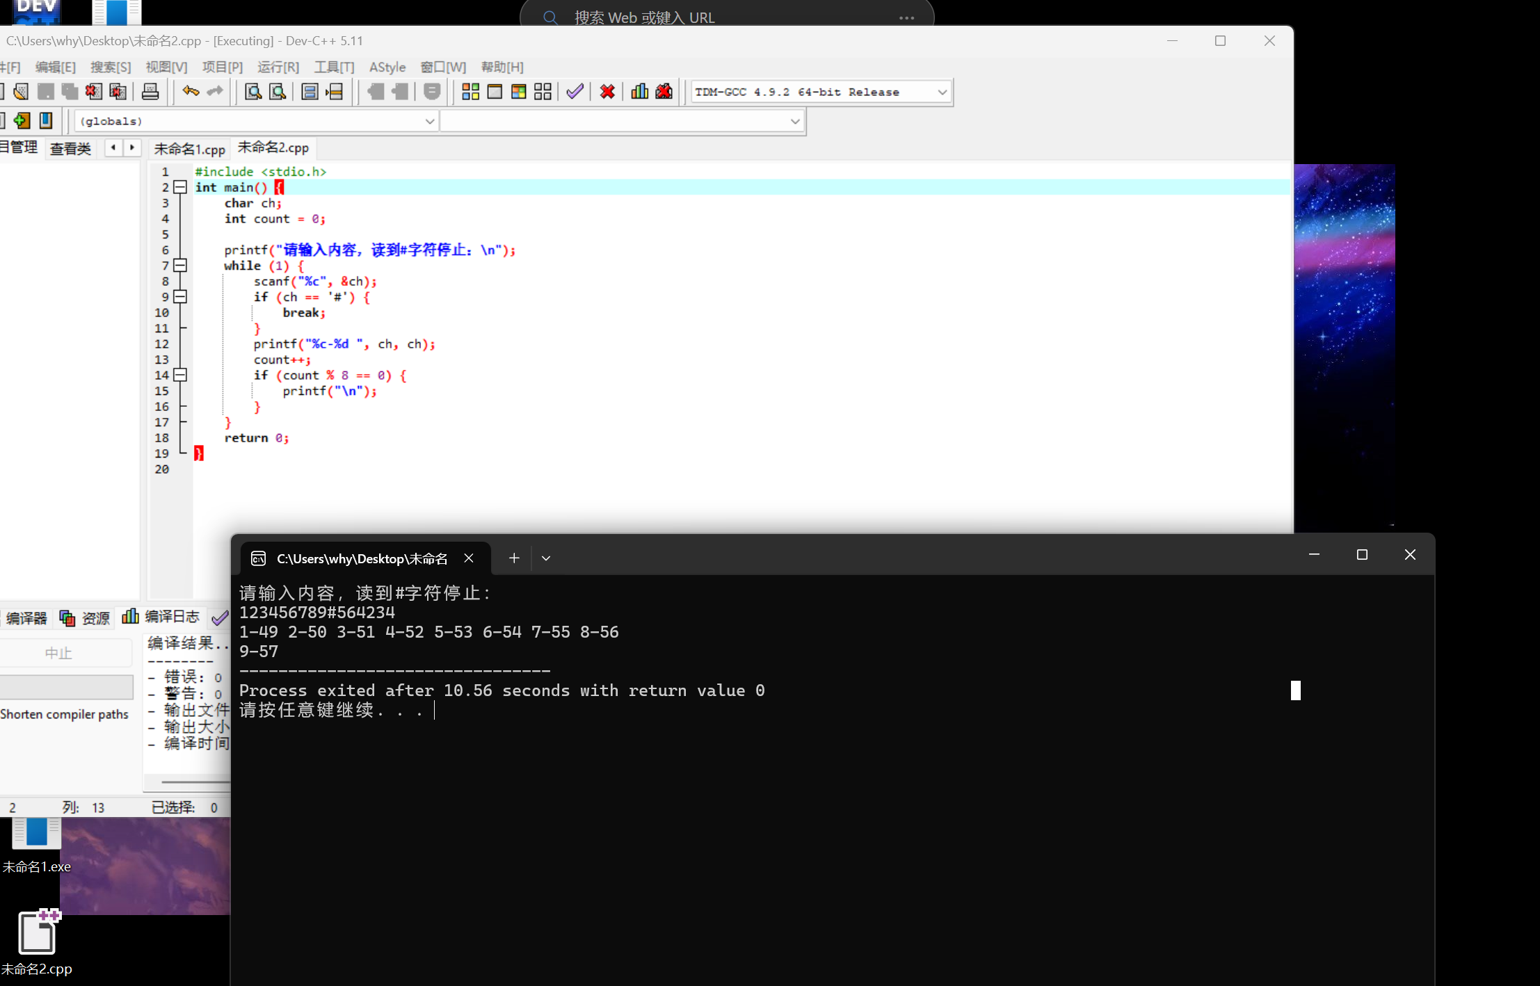Click the Profile Analysis bar chart icon

click(x=639, y=92)
